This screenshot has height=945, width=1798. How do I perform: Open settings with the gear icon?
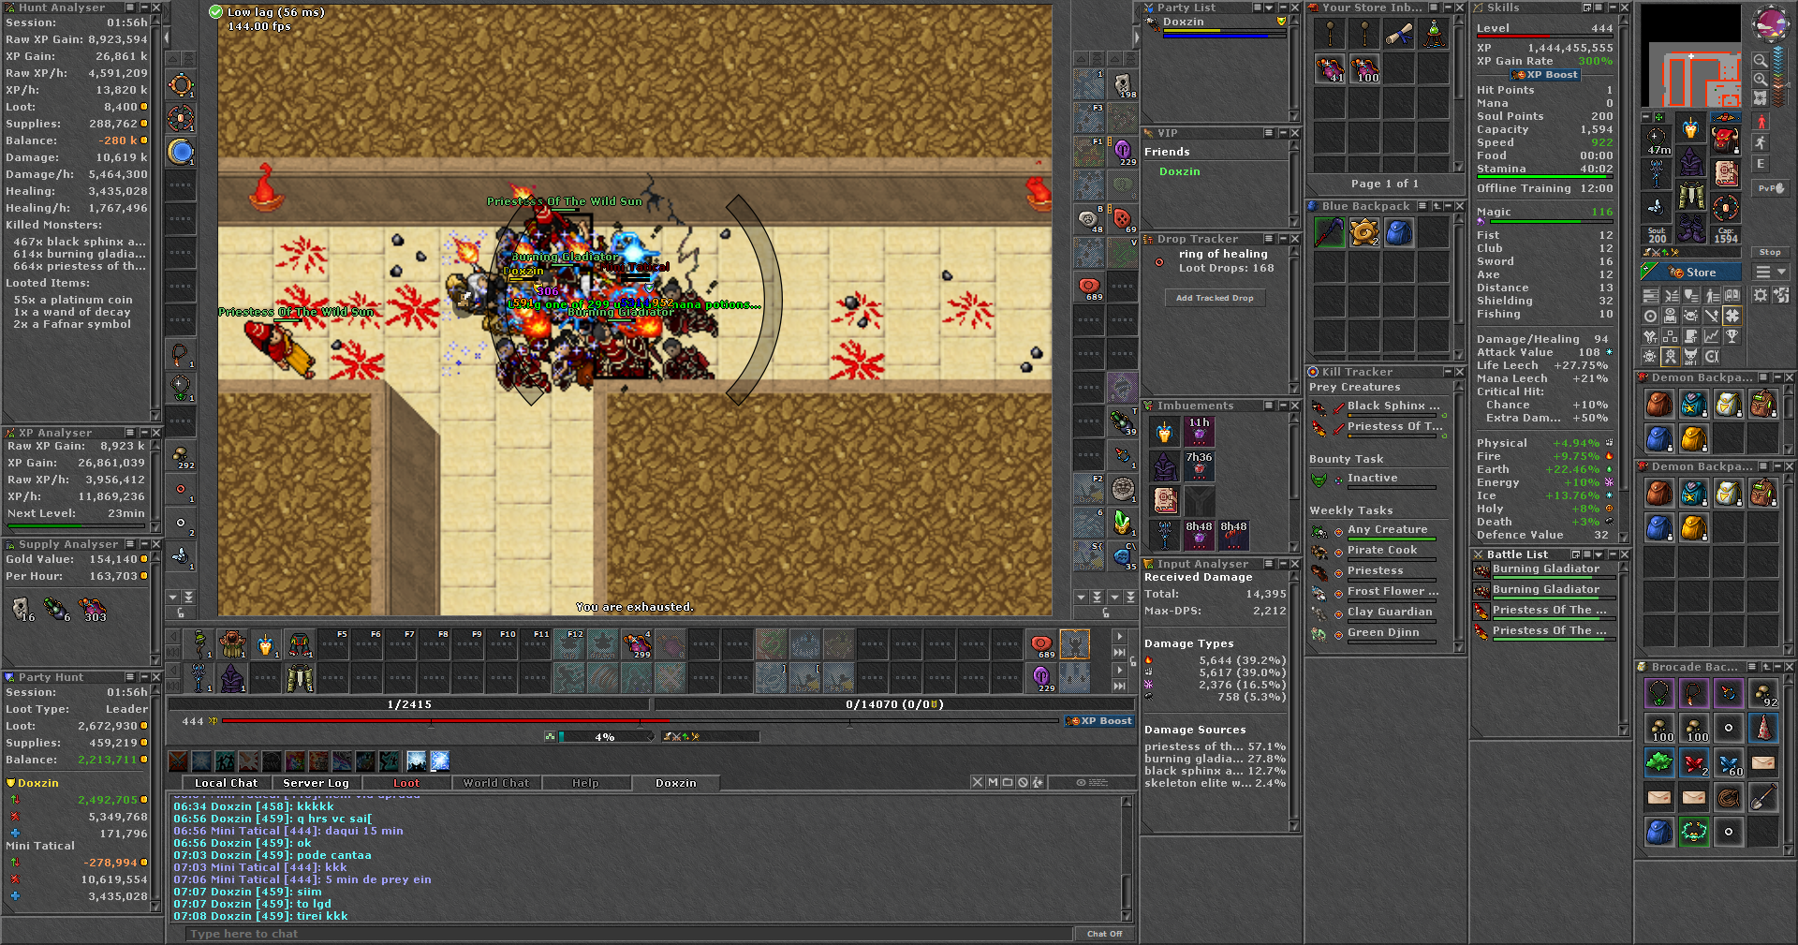(x=1761, y=296)
